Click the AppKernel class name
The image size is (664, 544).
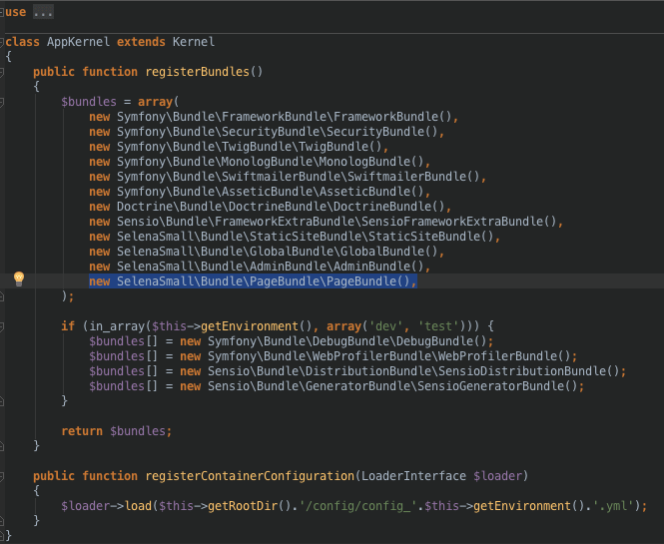click(78, 42)
